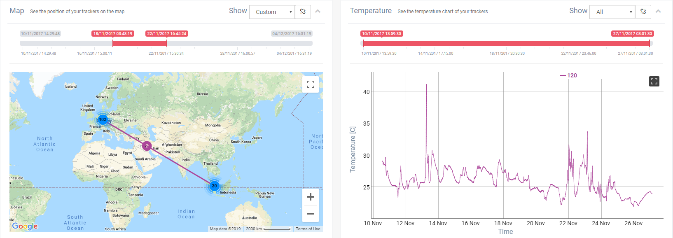The width and height of the screenshot is (673, 238).
Task: Enter fullscreen mode on the map
Action: click(311, 84)
